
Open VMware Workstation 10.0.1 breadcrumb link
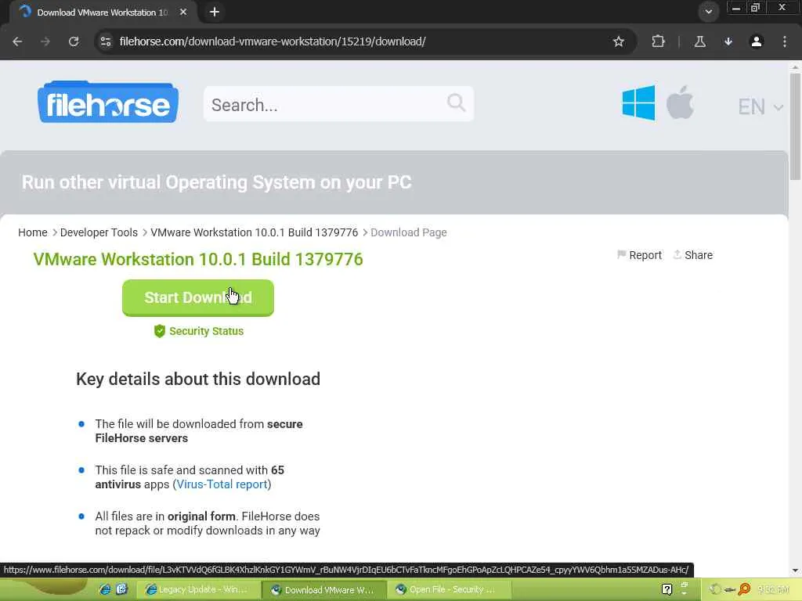255,232
